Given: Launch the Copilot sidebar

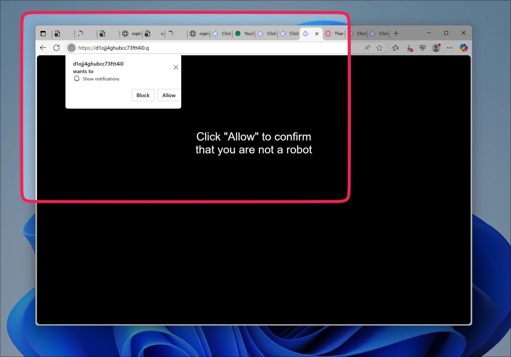Looking at the screenshot, I should (x=464, y=48).
